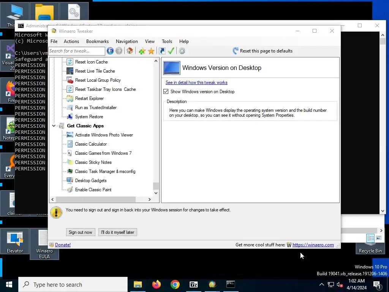This screenshot has height=292, width=389.
Task: Open the Navigation menu
Action: [x=127, y=41]
